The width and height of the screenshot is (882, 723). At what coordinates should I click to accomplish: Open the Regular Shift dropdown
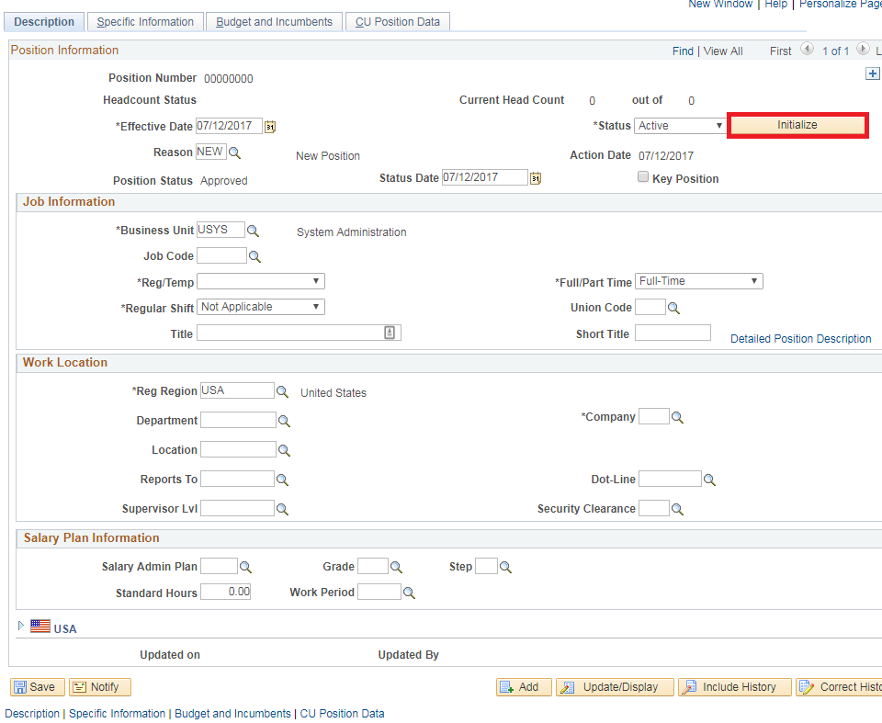point(261,307)
